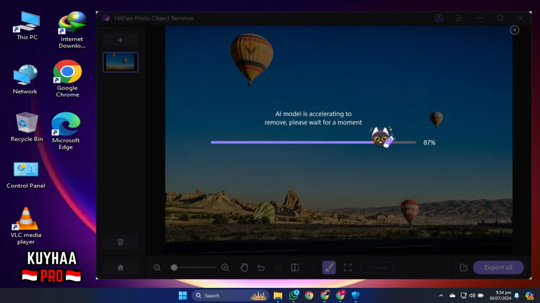Select the balloon photo thumbnail in the sidebar
The width and height of the screenshot is (540, 303).
tap(120, 62)
